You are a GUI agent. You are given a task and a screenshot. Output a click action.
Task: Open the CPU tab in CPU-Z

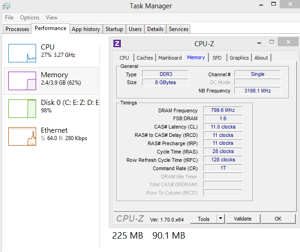pyautogui.click(x=124, y=58)
